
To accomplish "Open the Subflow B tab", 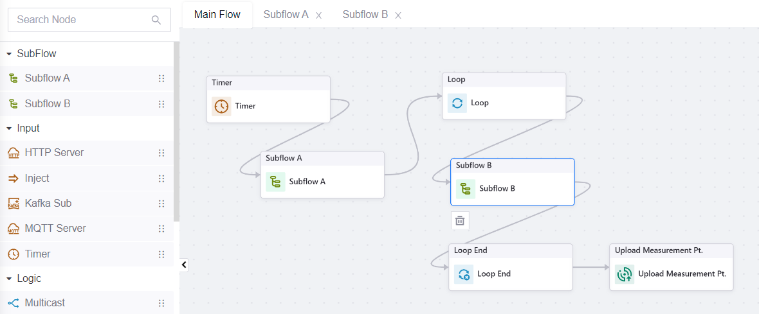I will pyautogui.click(x=365, y=14).
